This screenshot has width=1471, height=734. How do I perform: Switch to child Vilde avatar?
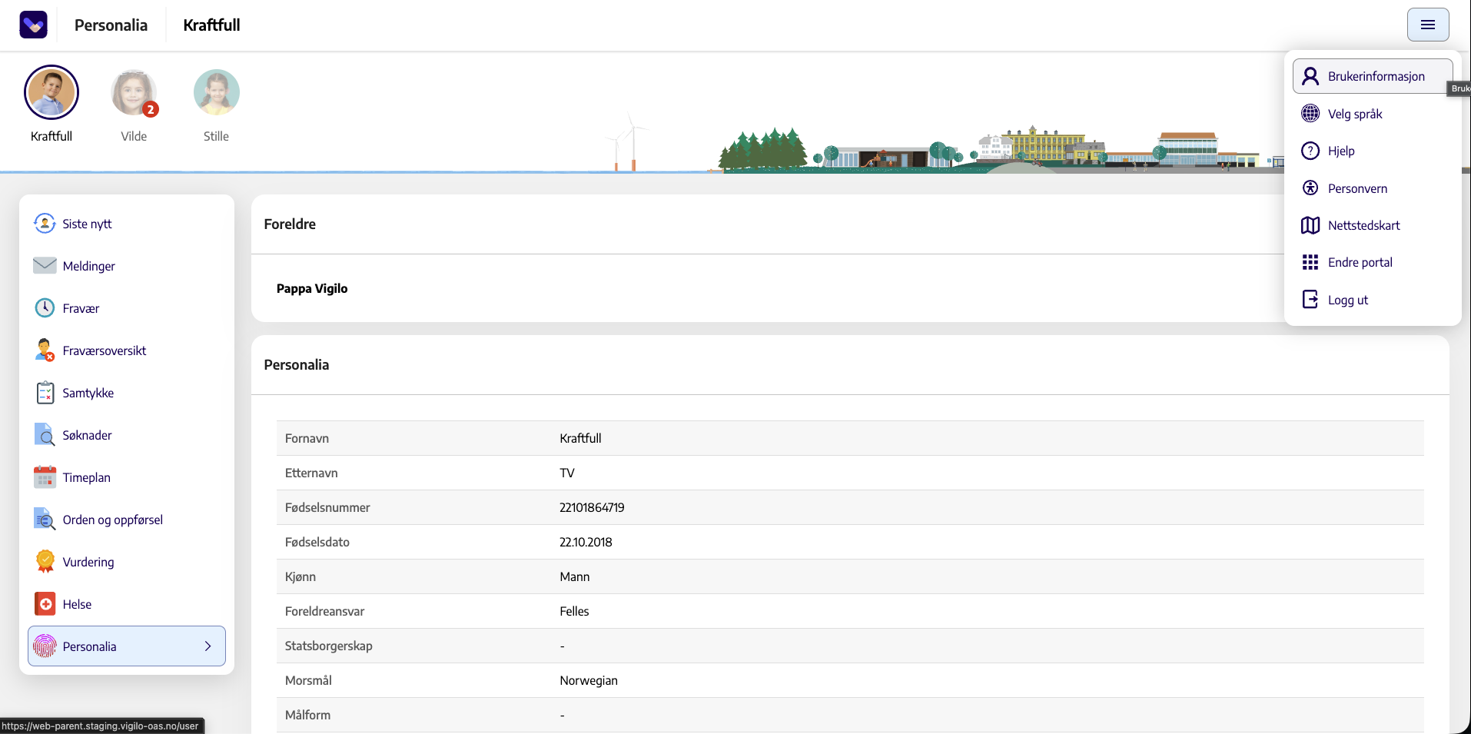click(x=134, y=93)
